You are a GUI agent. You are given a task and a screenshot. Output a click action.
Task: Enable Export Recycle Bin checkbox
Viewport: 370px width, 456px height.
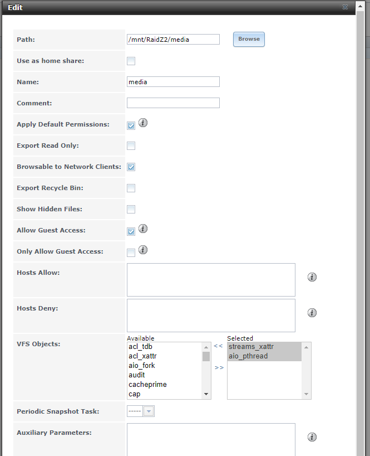[x=131, y=188]
